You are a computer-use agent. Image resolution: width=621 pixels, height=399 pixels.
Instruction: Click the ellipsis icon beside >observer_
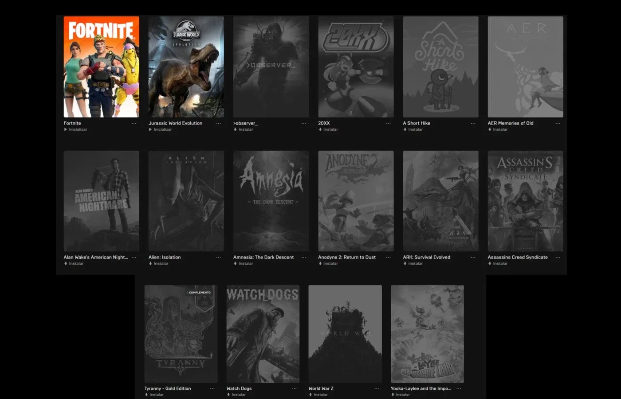pos(303,123)
